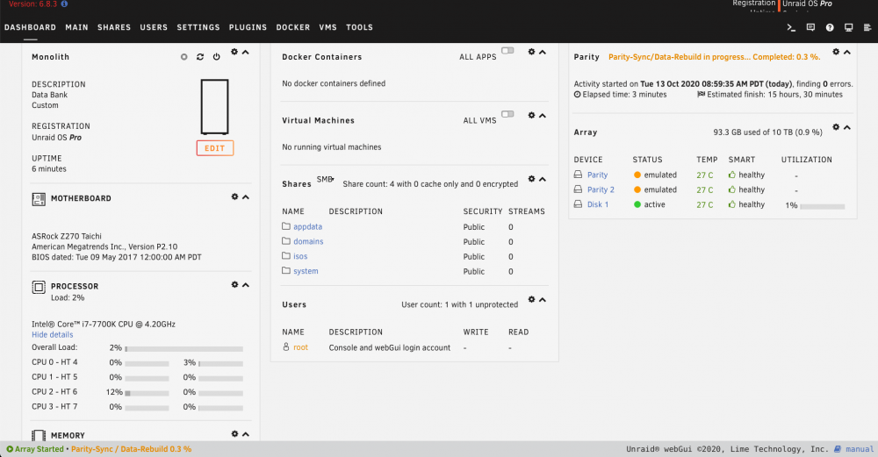Click the CPU 2 12% load bar
Image resolution: width=878 pixels, height=457 pixels.
147,393
